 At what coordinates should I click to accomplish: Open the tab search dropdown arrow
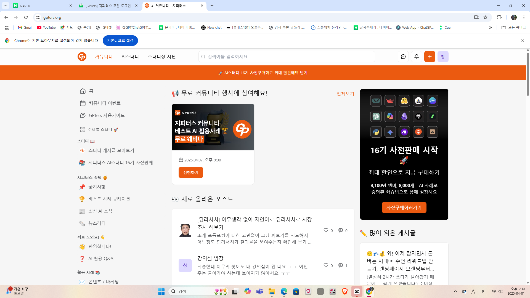click(x=5, y=6)
